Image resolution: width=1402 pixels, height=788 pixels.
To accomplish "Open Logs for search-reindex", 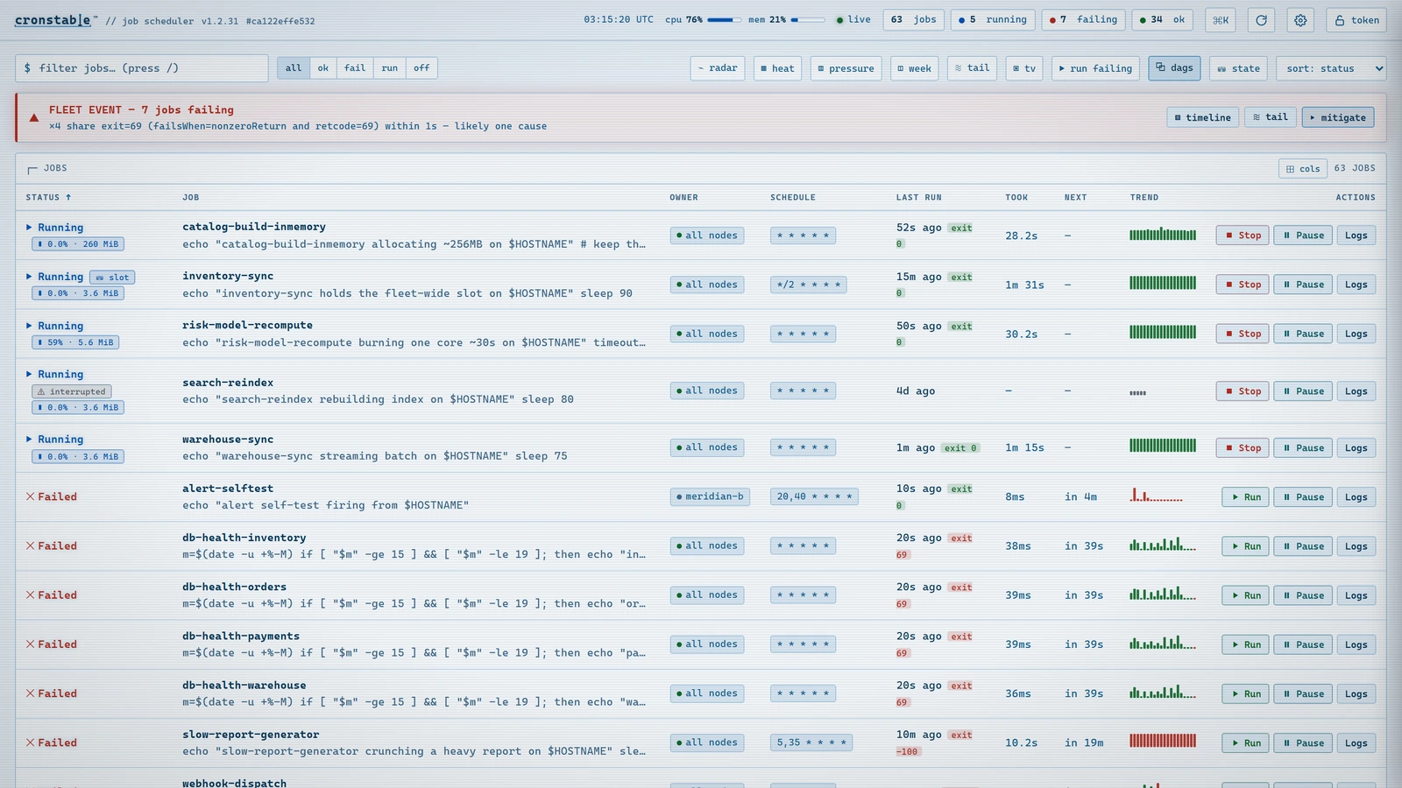I will [1356, 391].
